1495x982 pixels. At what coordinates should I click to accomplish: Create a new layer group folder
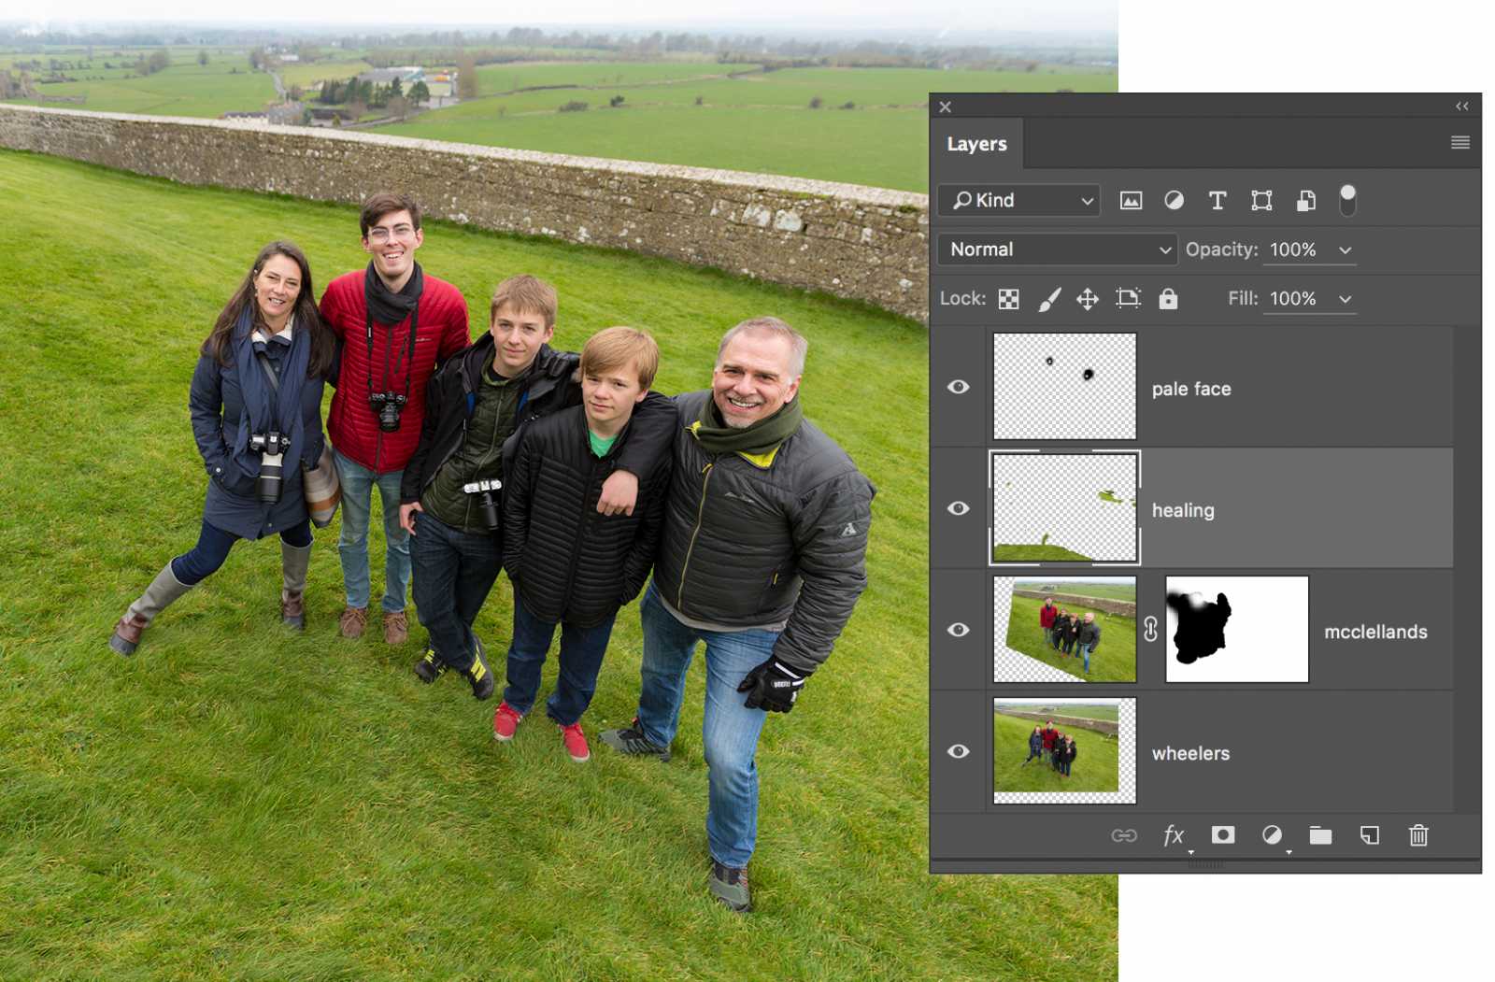click(1321, 835)
